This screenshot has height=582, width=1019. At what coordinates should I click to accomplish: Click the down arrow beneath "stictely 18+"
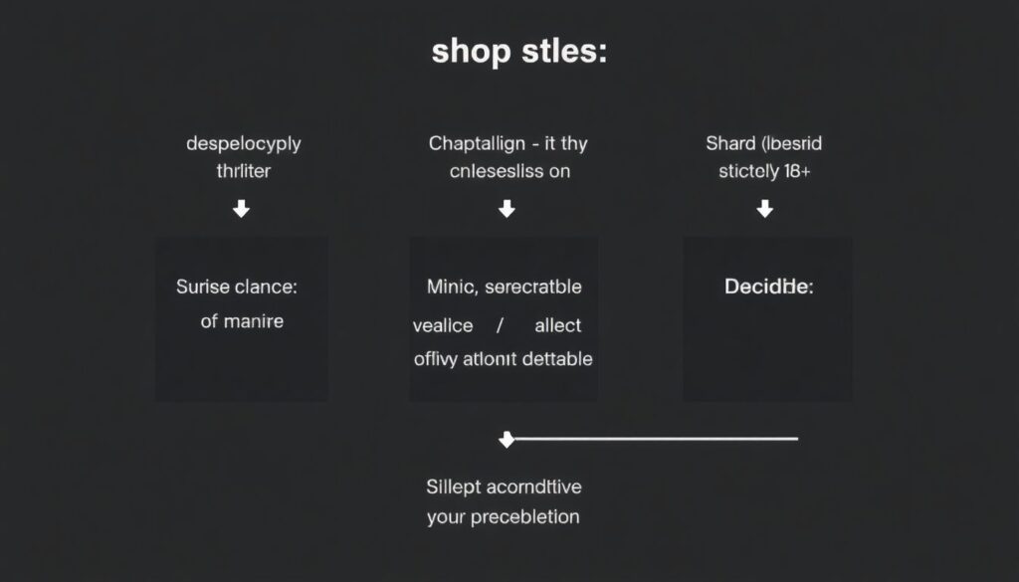764,209
